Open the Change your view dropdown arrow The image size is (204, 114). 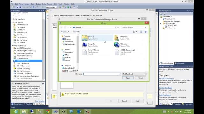click(x=137, y=32)
